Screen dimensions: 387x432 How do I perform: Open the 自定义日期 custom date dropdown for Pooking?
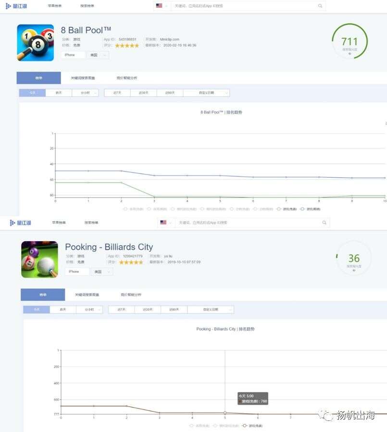pyautogui.click(x=211, y=309)
